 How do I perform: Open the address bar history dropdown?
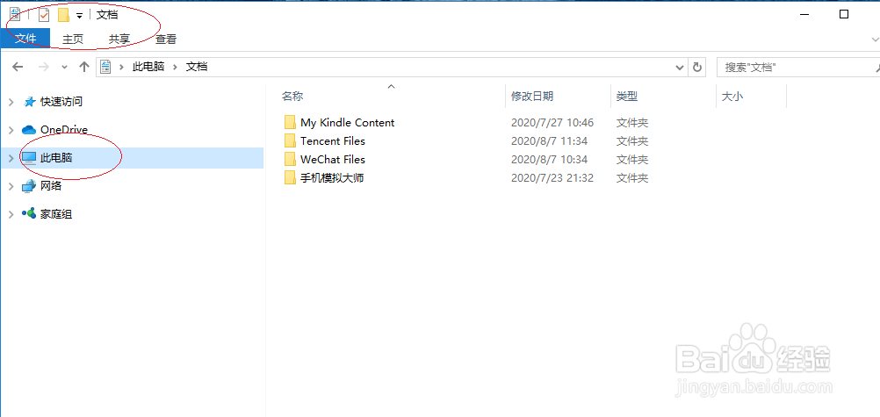(681, 68)
